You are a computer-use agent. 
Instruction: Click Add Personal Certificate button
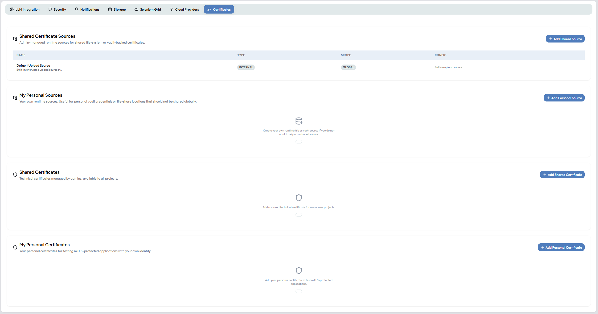pos(561,247)
